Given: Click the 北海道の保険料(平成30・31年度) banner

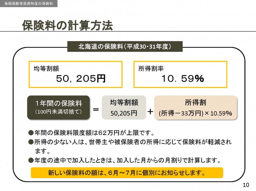Looking at the screenshot, I should [x=125, y=46].
